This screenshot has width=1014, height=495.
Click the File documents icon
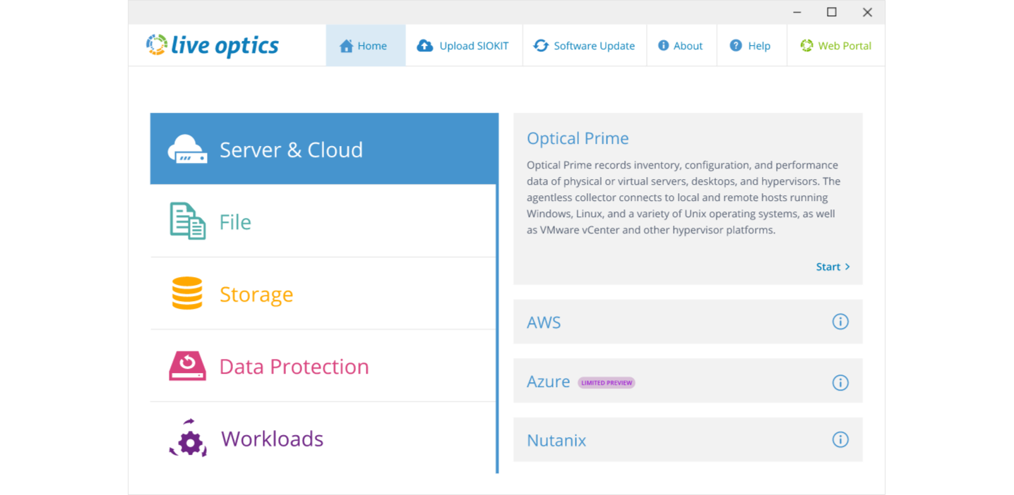pyautogui.click(x=187, y=221)
